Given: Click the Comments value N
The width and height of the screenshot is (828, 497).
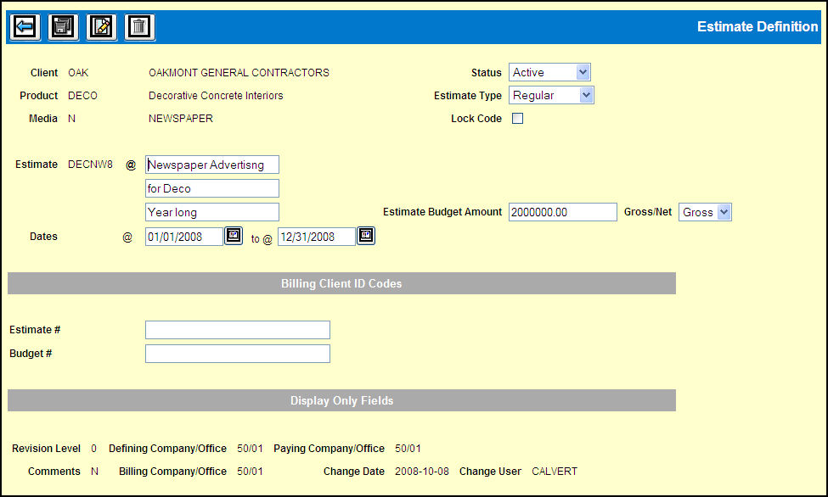Looking at the screenshot, I should tap(94, 472).
